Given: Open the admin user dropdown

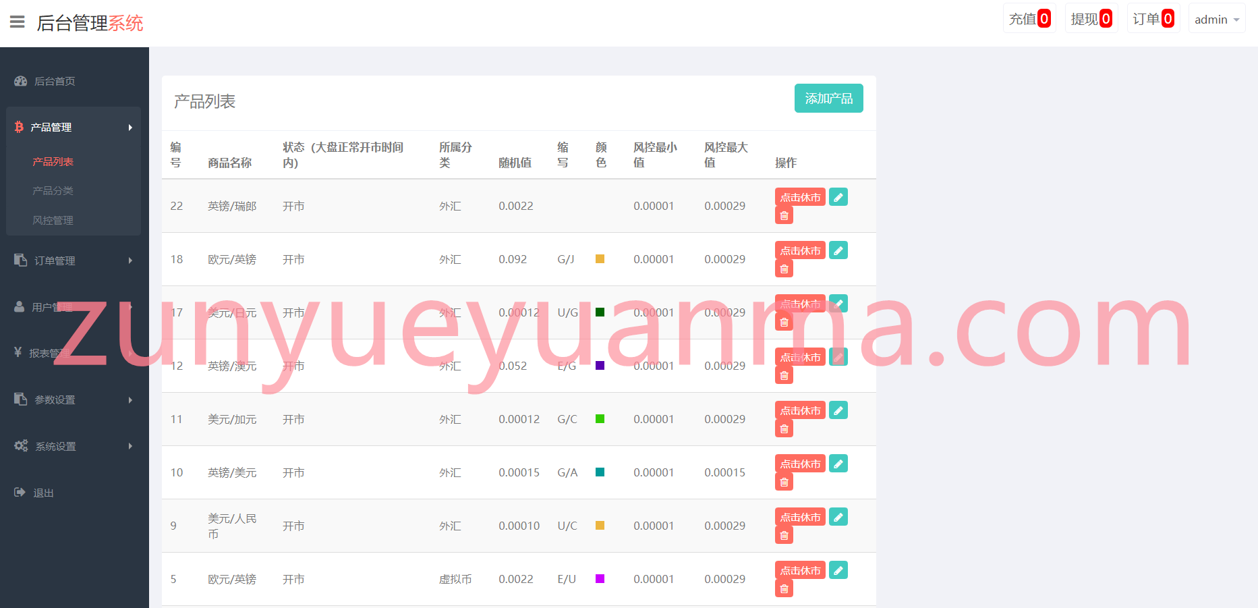Looking at the screenshot, I should (x=1217, y=19).
